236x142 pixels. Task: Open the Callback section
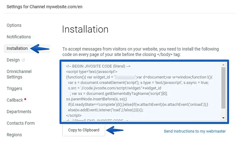tap(15, 100)
